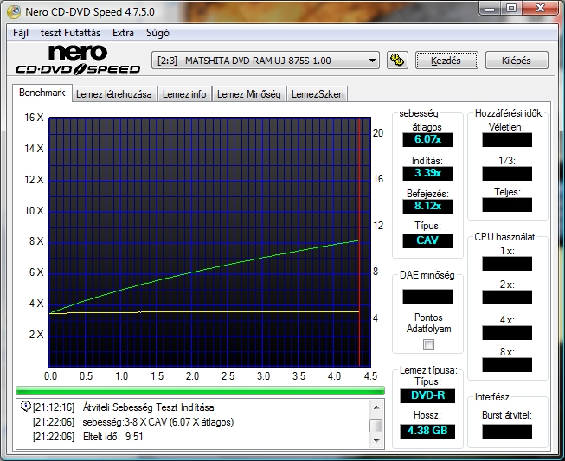This screenshot has width=565, height=461.
Task: Click the Nero CD-DVD Speed logo
Action: tap(78, 60)
